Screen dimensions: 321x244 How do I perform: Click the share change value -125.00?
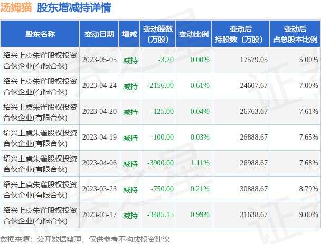tap(162, 112)
